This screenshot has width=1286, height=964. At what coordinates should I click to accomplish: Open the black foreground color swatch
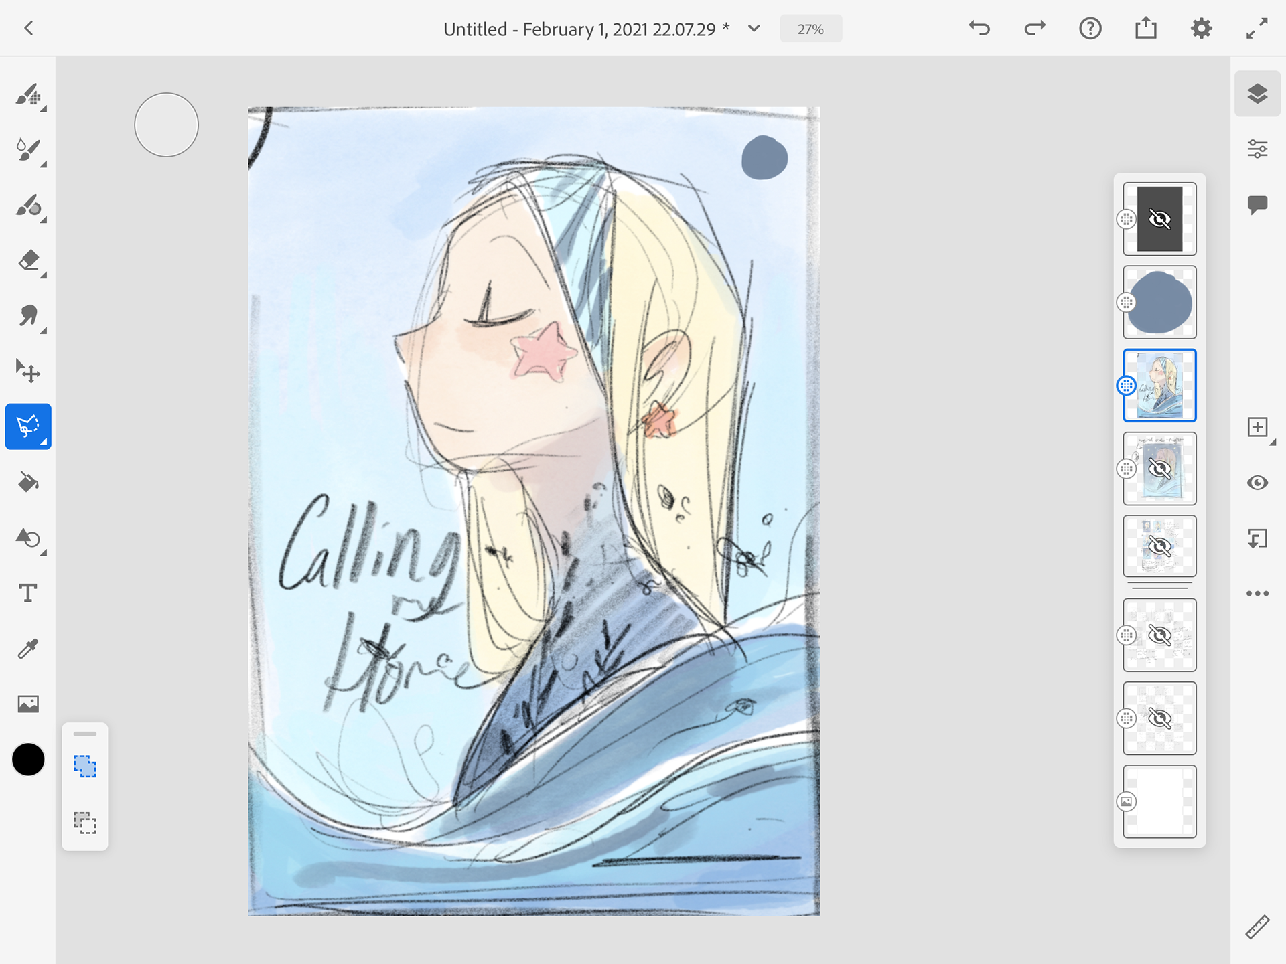pos(28,759)
